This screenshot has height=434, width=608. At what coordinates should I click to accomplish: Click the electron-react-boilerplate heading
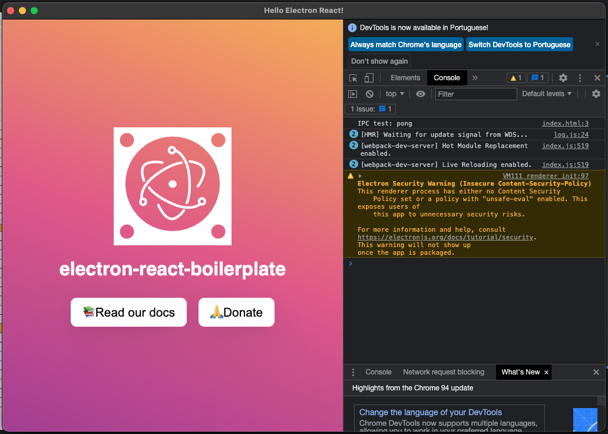(x=173, y=269)
